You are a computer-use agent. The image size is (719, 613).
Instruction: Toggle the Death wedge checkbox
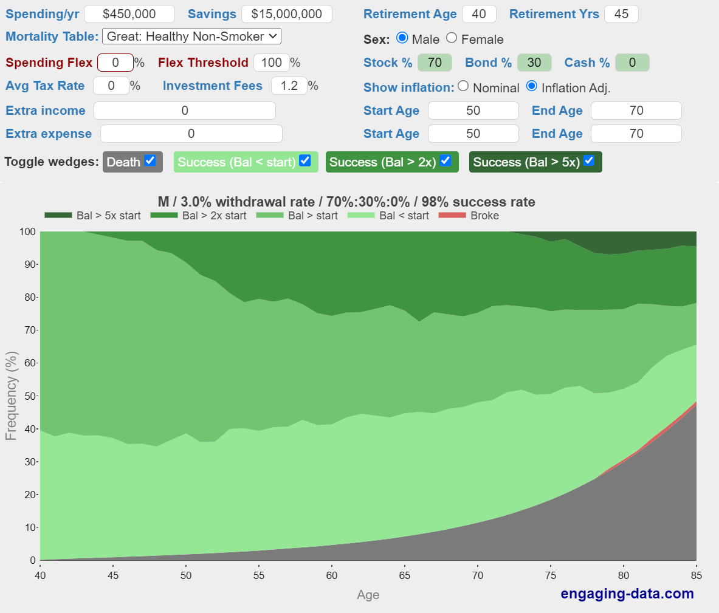[x=150, y=161]
